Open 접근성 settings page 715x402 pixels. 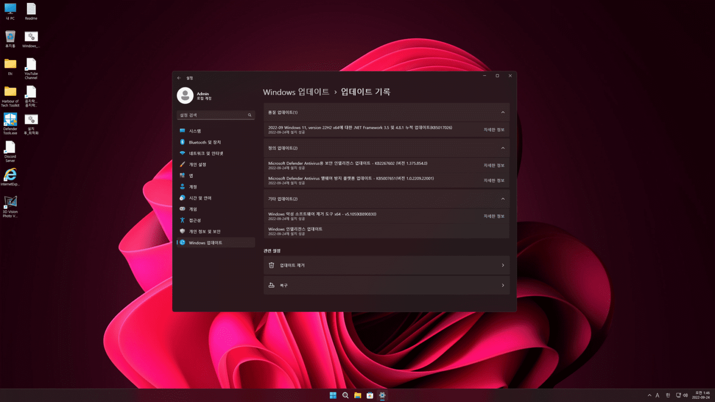point(216,220)
